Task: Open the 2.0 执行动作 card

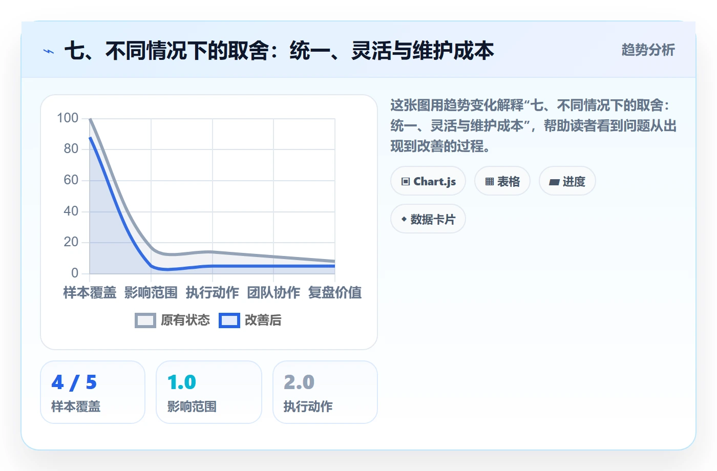Action: 325,392
